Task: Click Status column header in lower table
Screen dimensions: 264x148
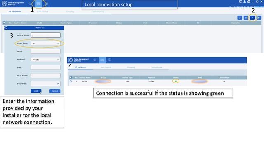Action: 176,78
